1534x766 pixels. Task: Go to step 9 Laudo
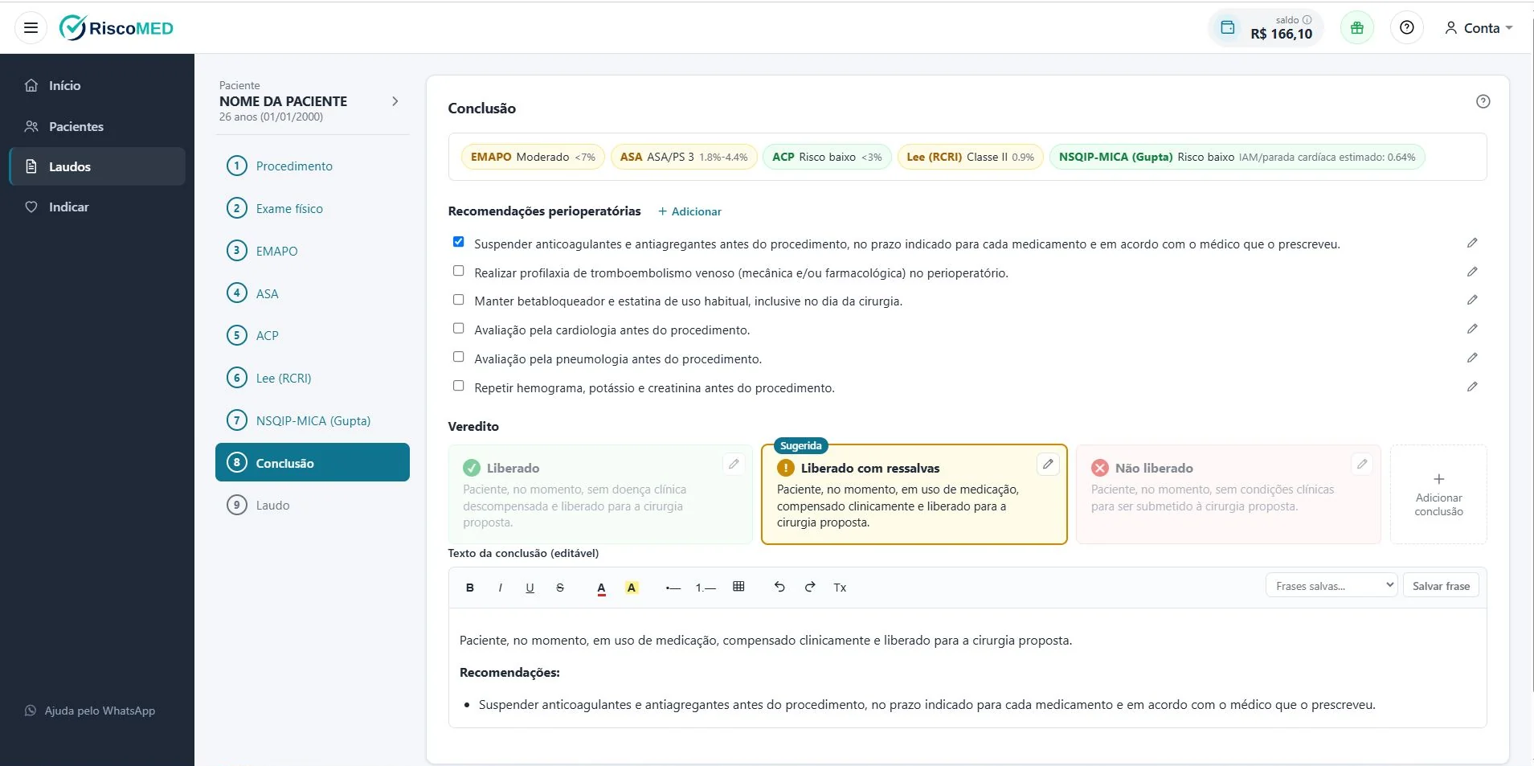(313, 505)
